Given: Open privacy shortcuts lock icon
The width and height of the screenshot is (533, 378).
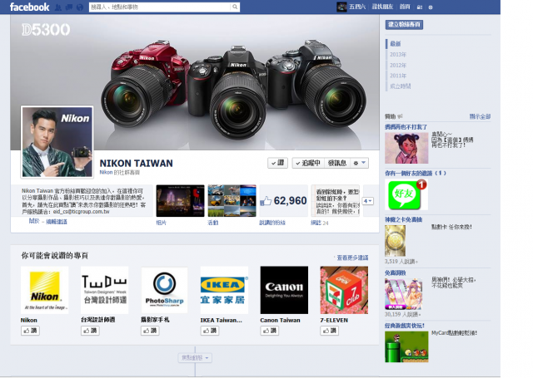Looking at the screenshot, I should tap(420, 7).
